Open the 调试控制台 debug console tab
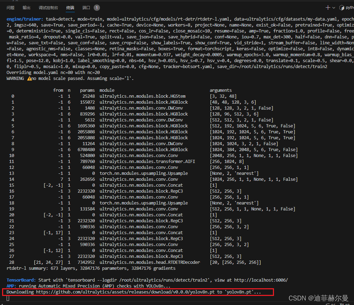354x305 pixels. [48, 8]
